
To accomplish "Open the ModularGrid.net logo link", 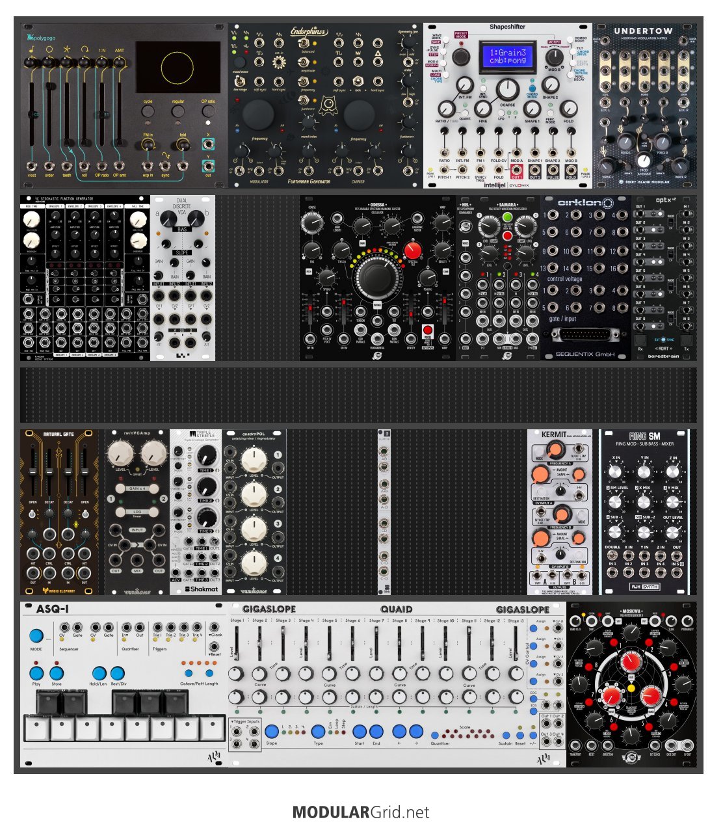I will point(361,812).
